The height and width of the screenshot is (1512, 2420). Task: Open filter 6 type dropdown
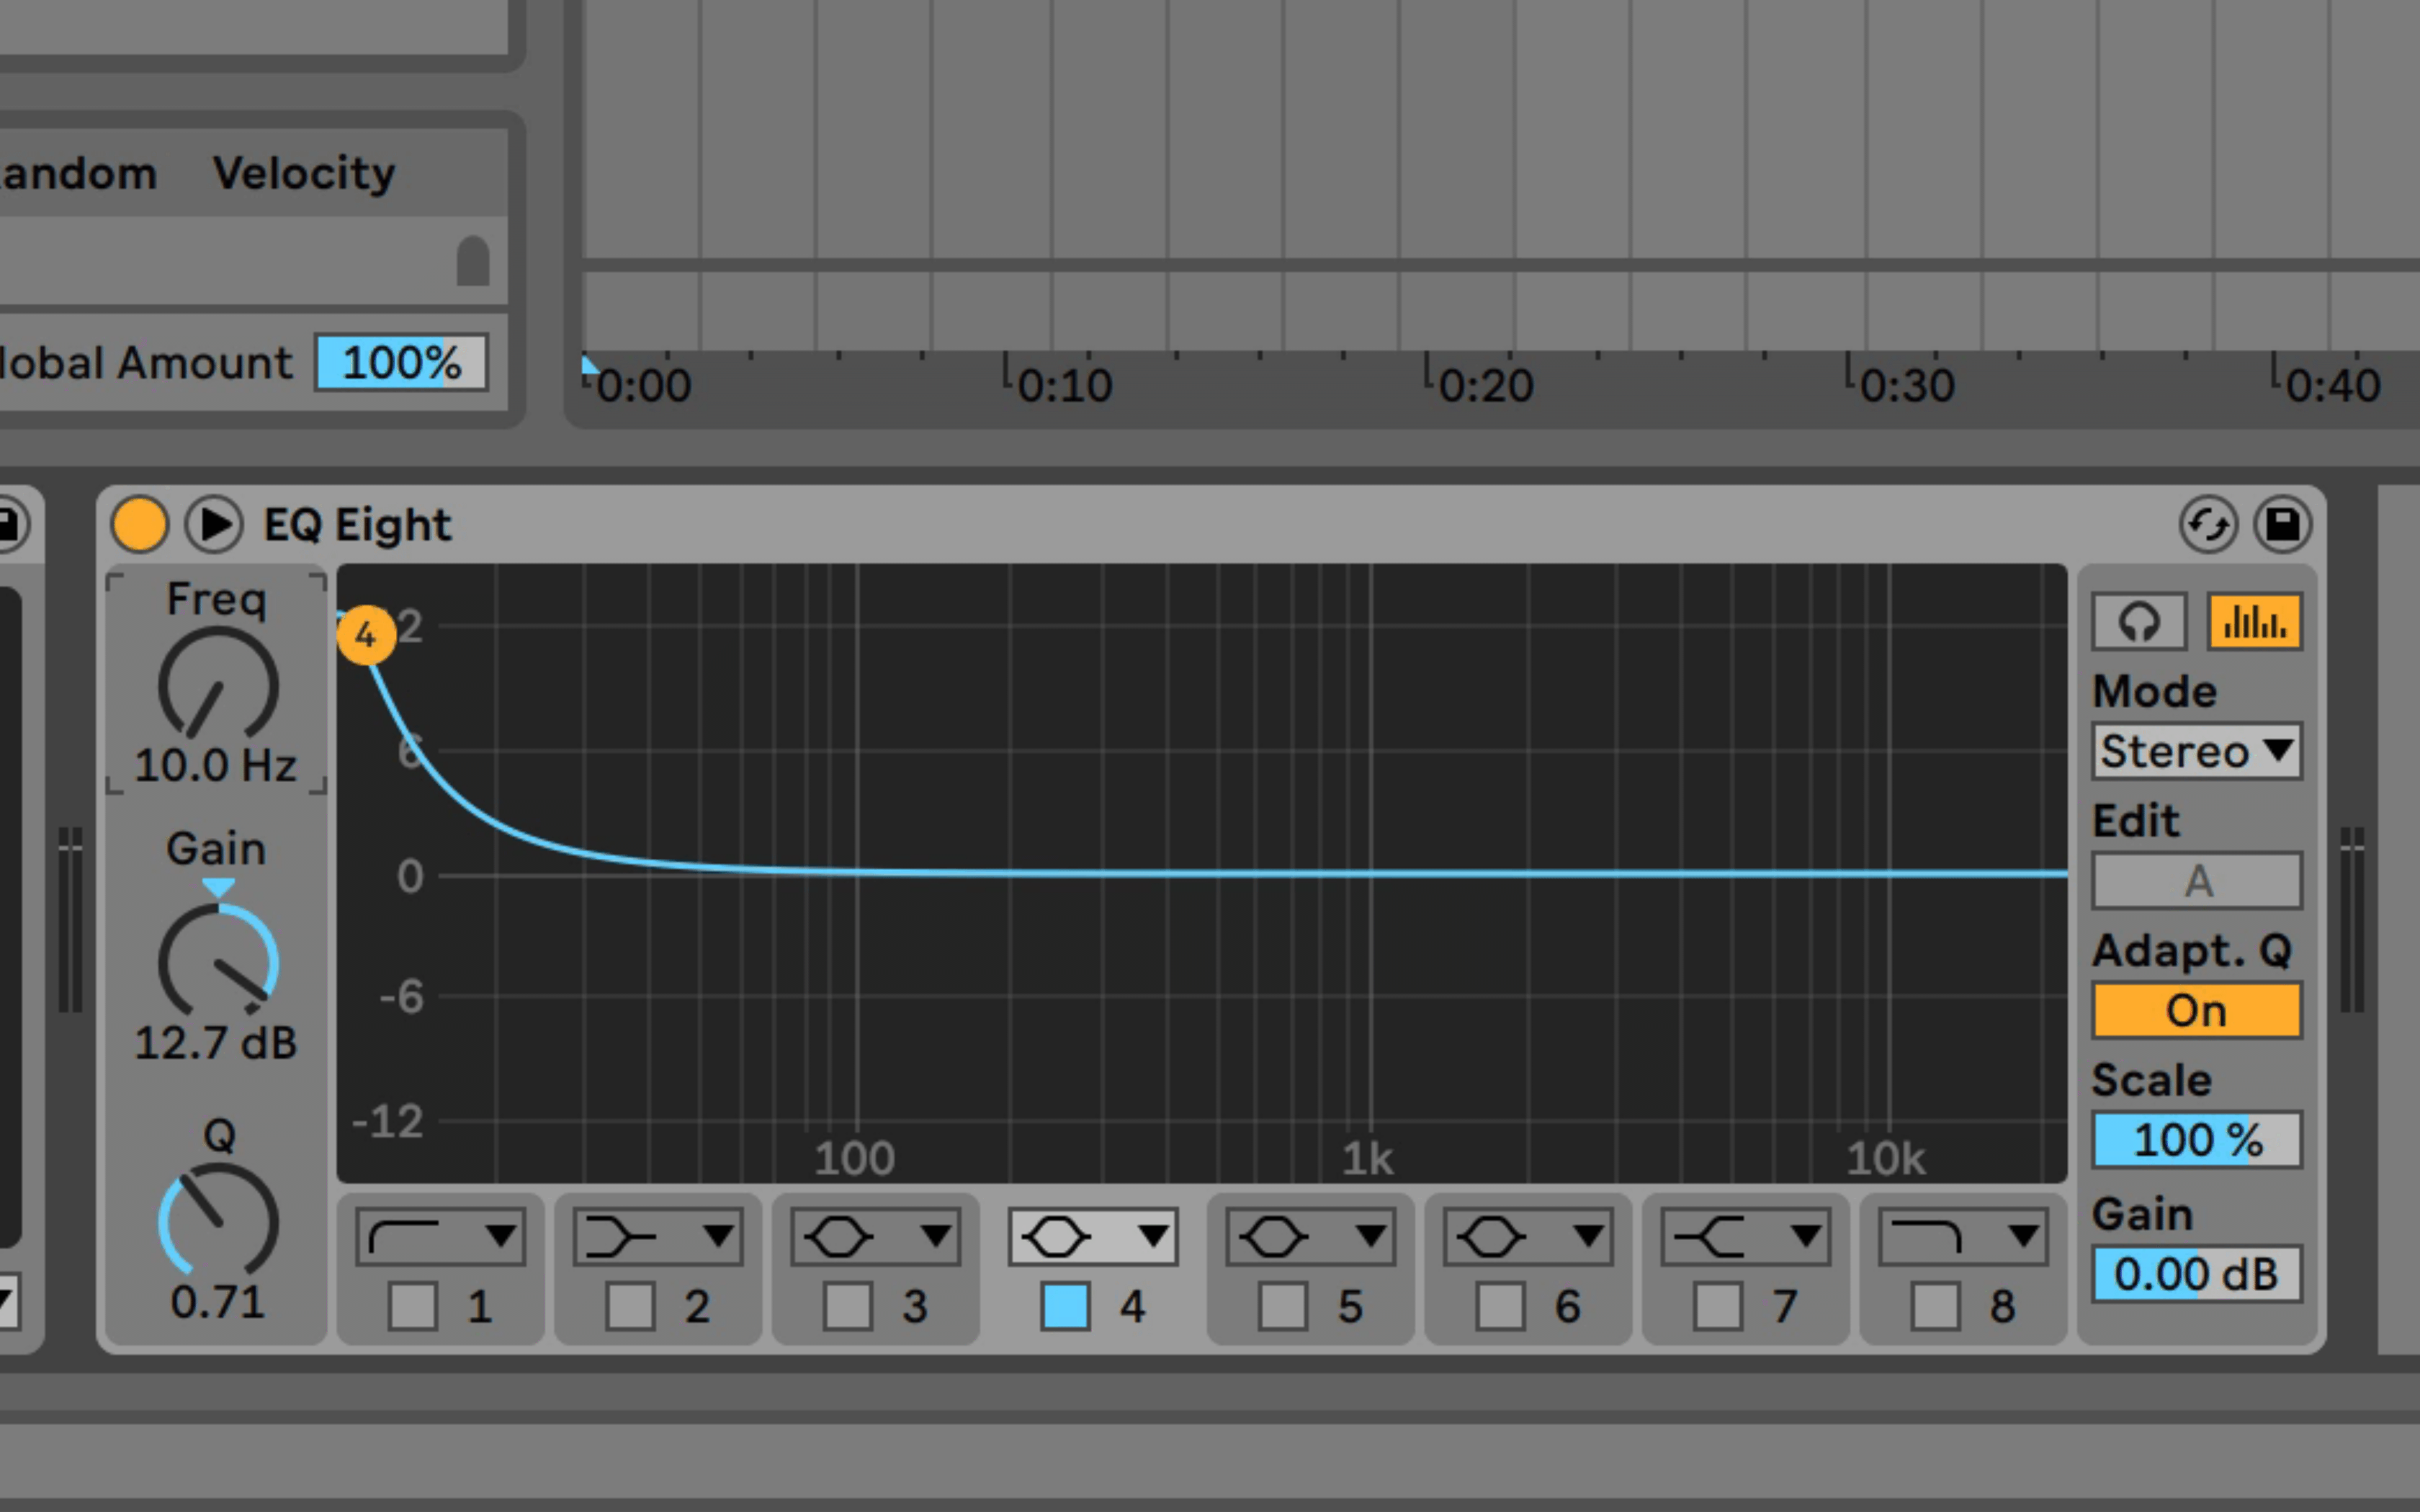tap(1528, 1237)
